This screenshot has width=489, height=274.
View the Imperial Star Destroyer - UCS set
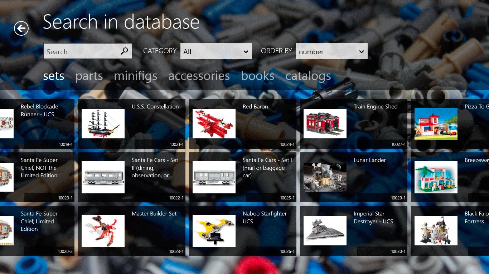(354, 231)
